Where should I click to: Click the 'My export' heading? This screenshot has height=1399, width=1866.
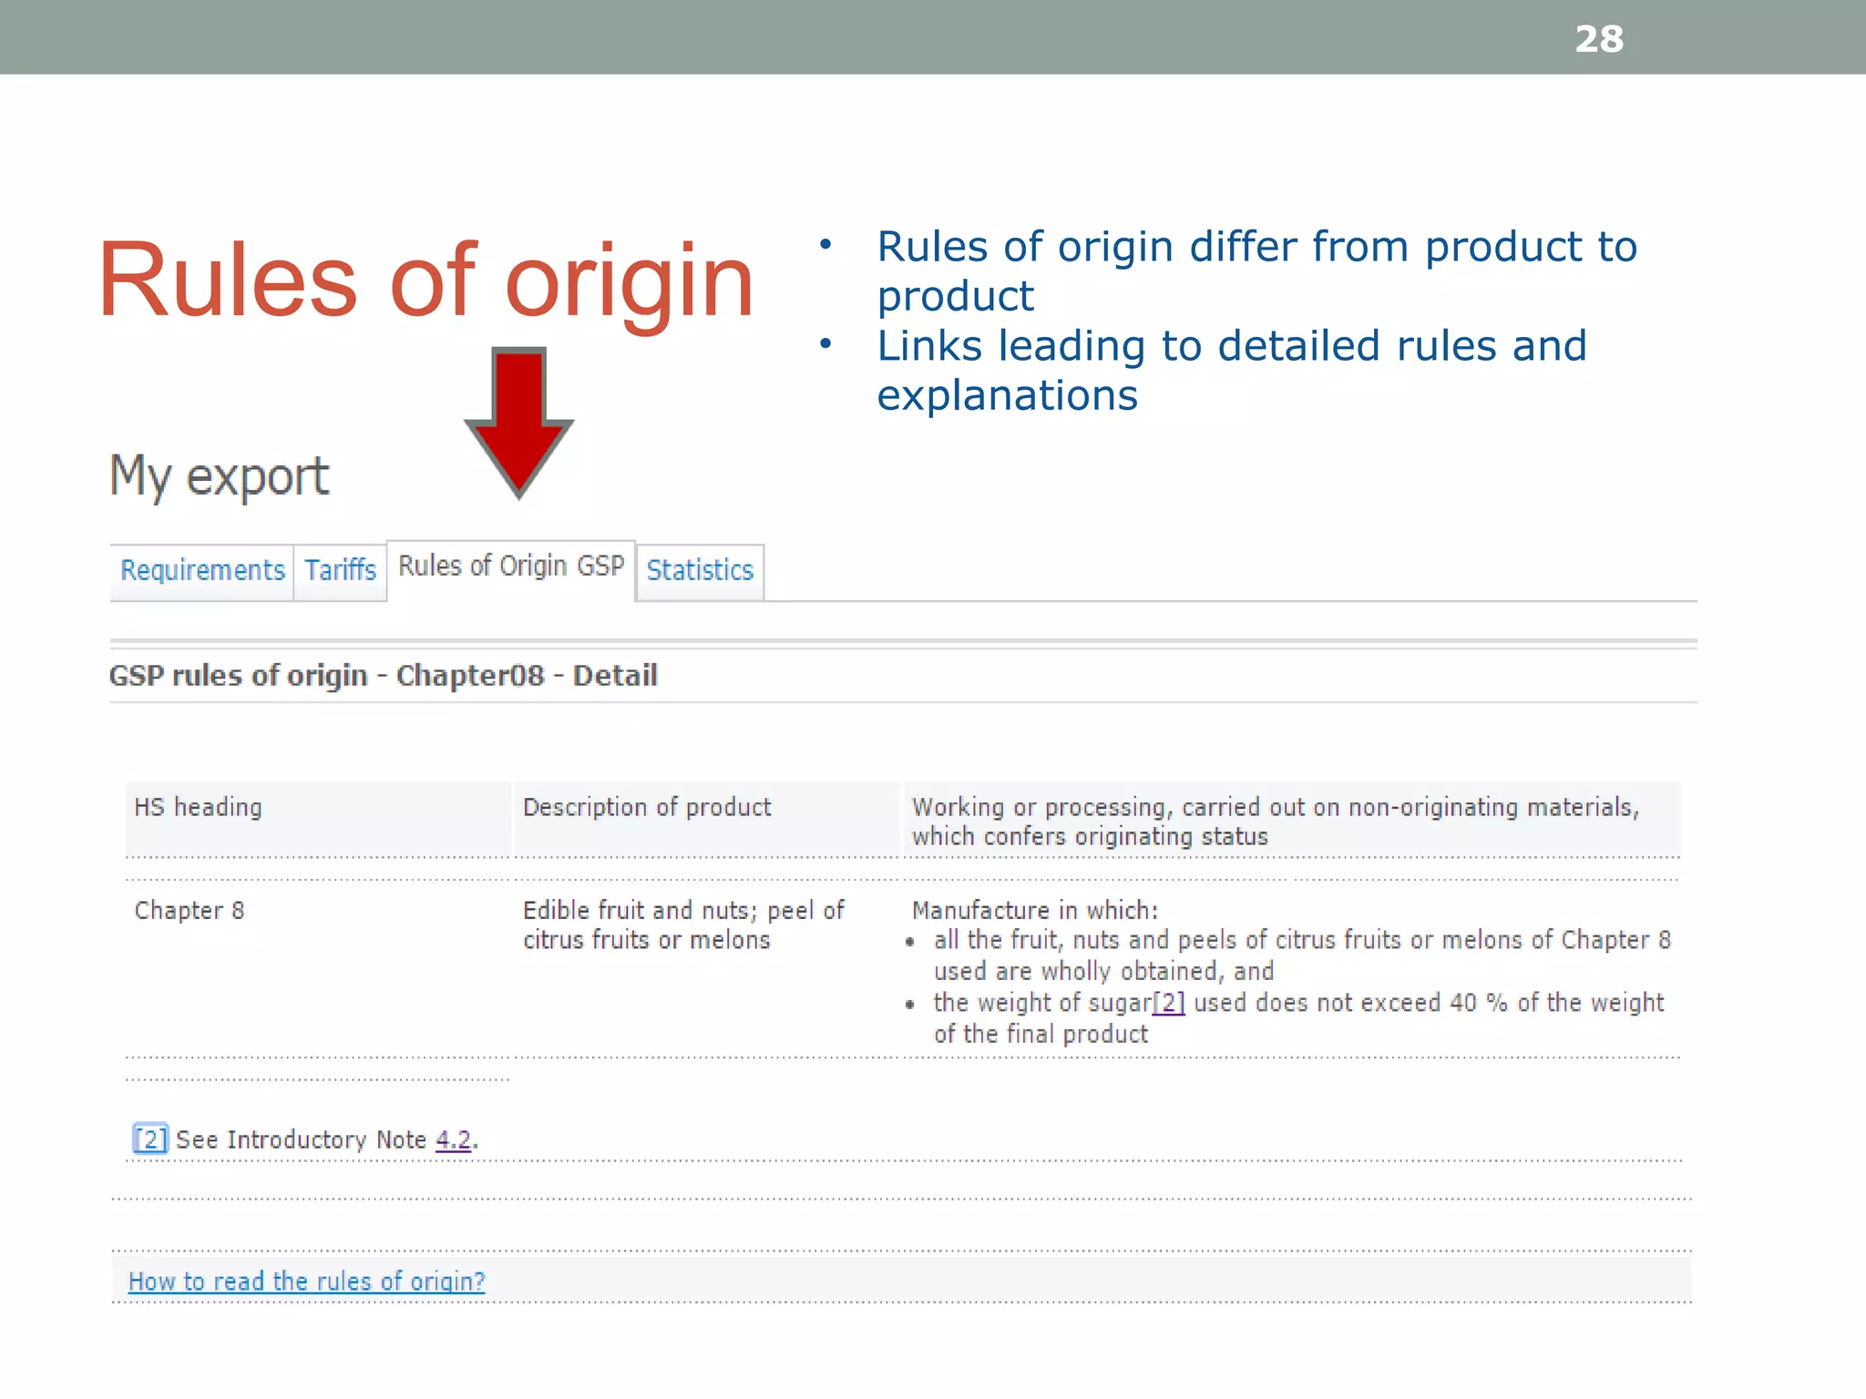coord(219,475)
